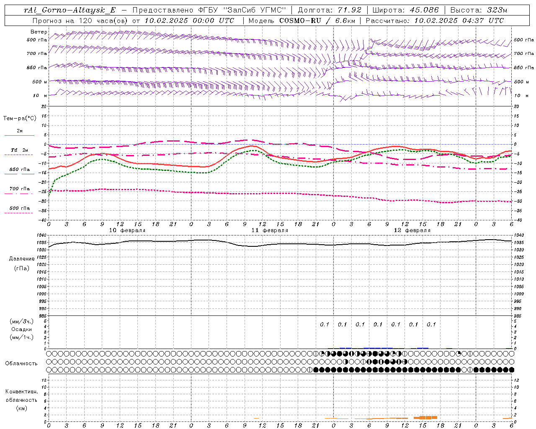Click the forecast start 10.02.2025 00:00 UTC
Viewport: 536px width, 429px height.
(x=189, y=21)
